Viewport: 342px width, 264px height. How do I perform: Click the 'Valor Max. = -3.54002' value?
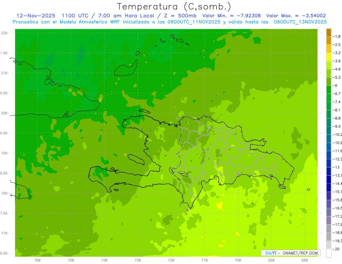pos(296,16)
